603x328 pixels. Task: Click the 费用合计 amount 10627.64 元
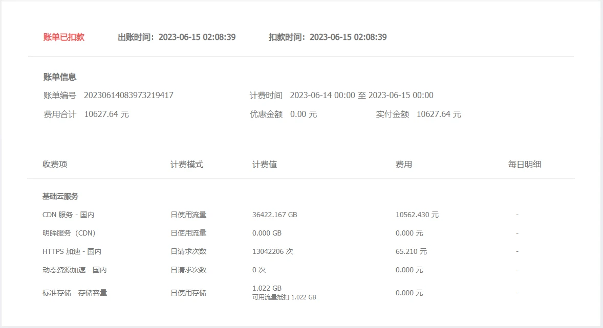[106, 114]
